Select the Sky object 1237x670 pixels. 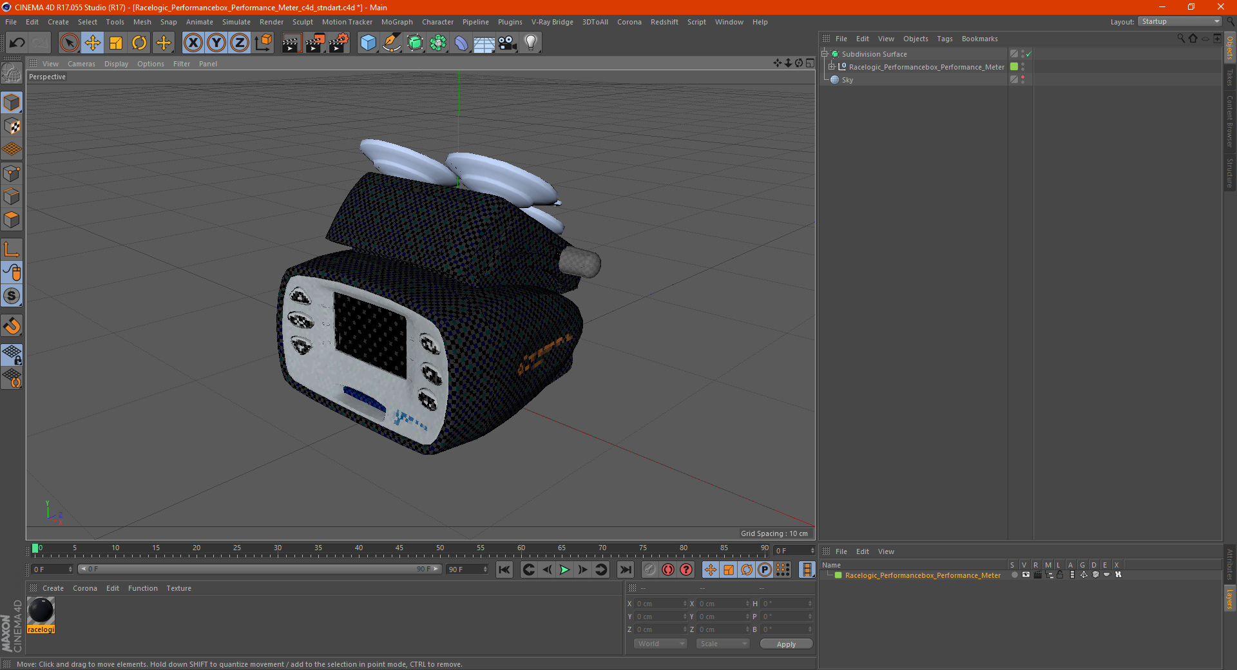[x=847, y=80]
